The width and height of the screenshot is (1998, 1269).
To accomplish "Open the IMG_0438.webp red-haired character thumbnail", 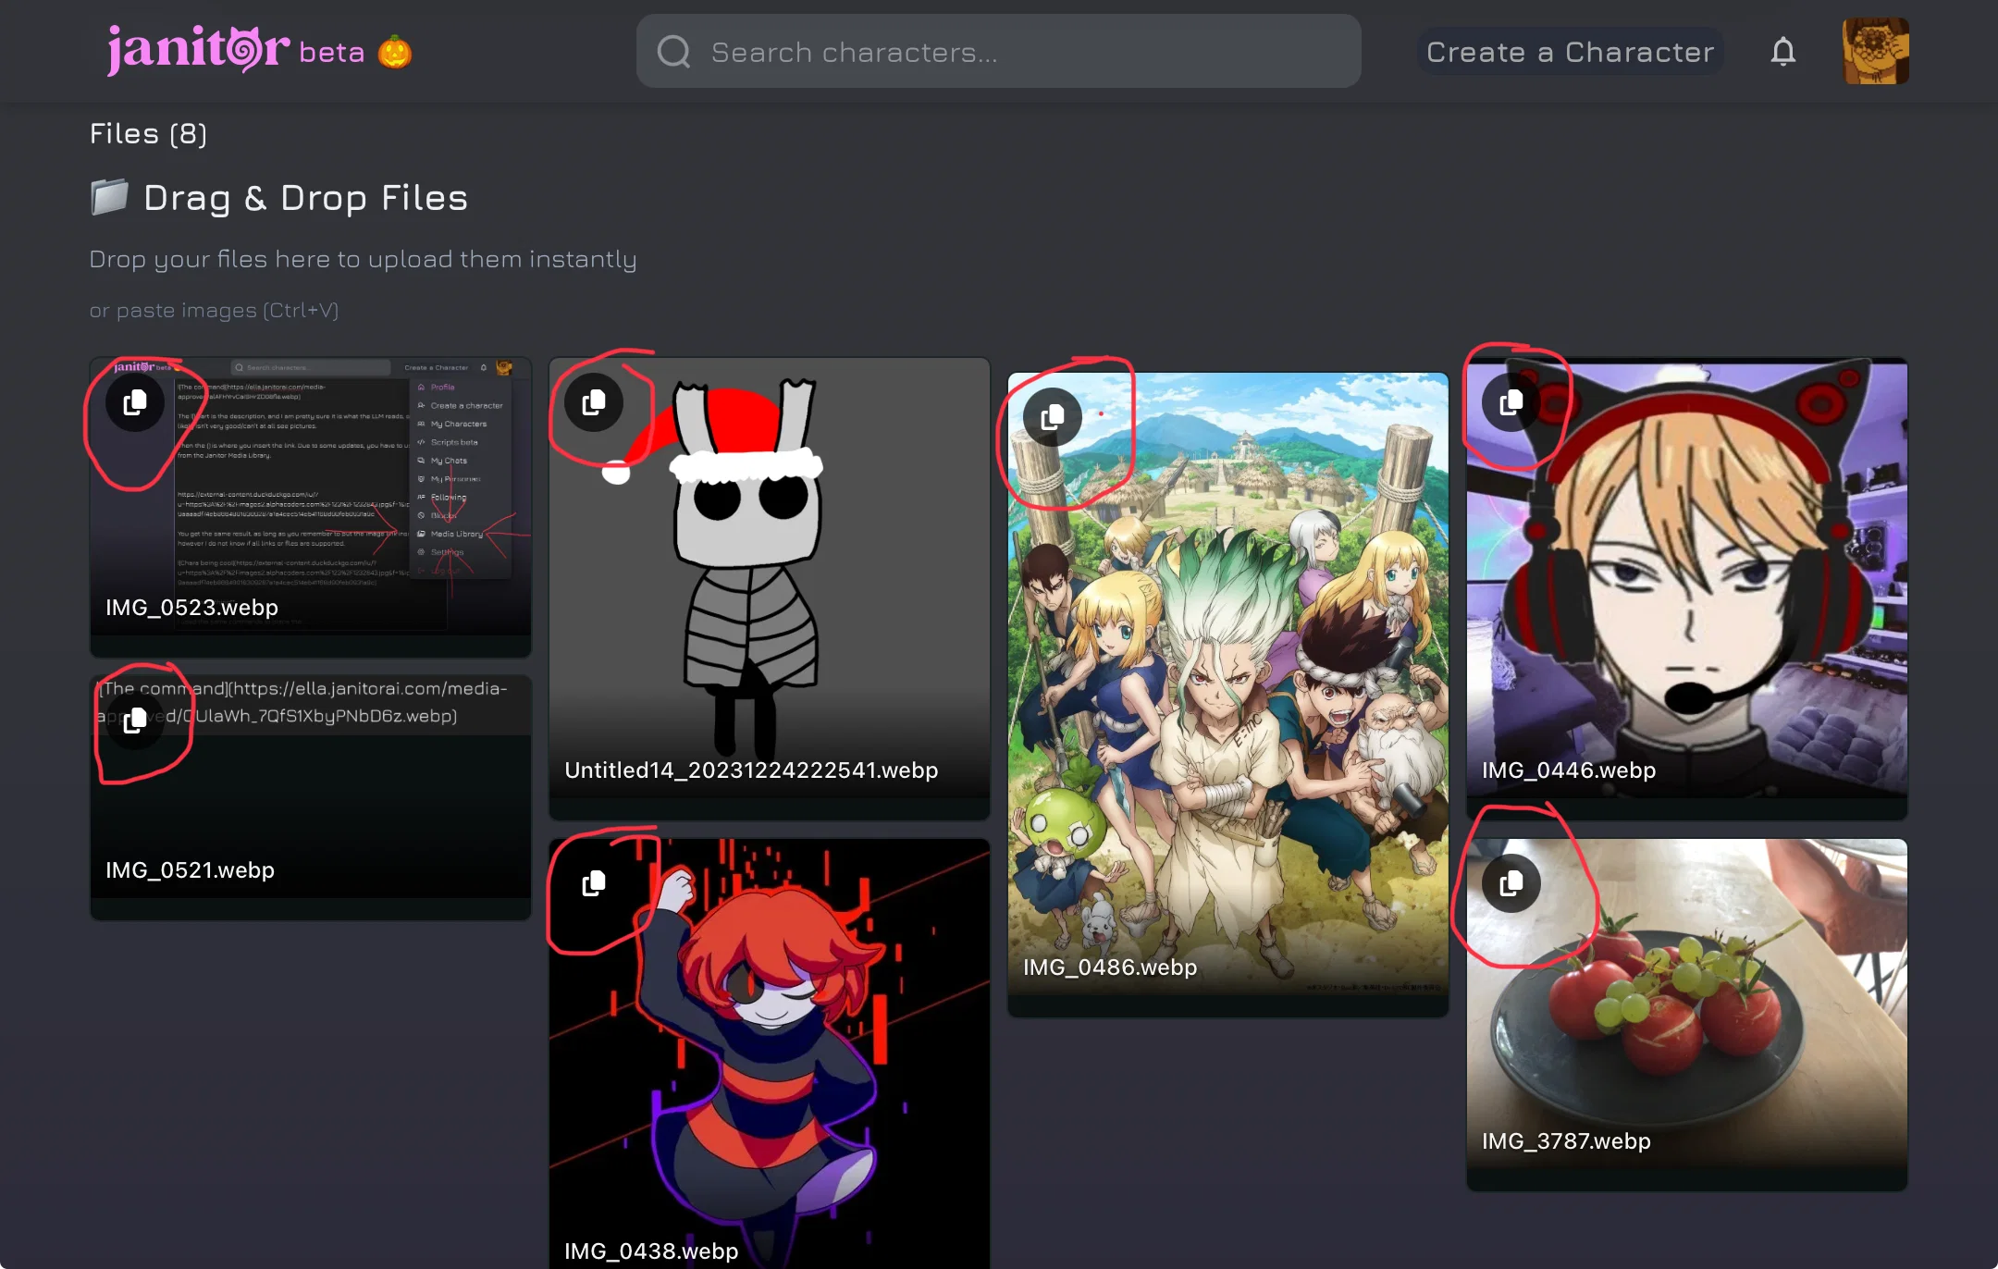I will point(770,1053).
